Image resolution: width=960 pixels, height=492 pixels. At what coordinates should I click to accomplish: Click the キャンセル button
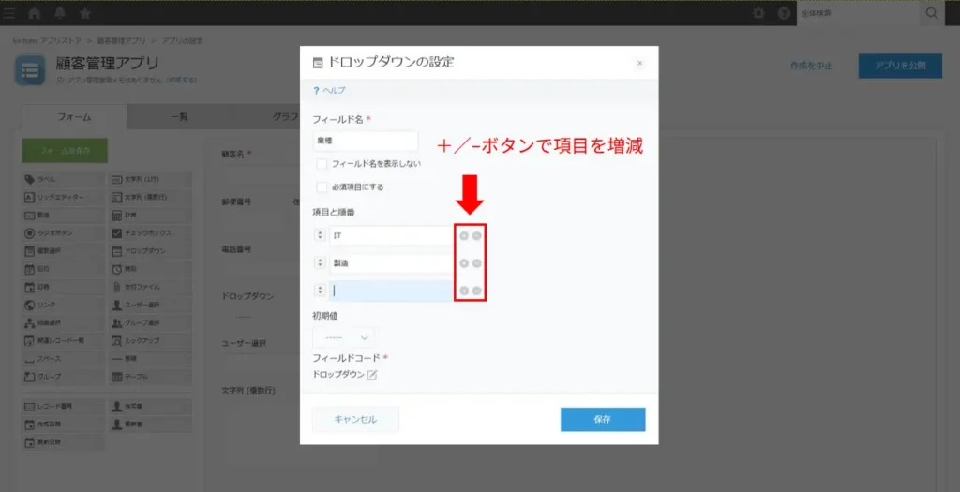point(355,420)
